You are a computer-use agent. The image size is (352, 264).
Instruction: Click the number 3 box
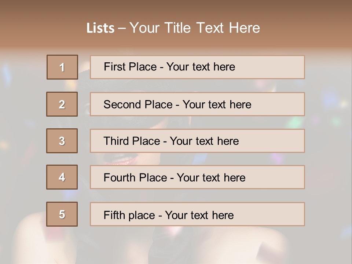[62, 141]
